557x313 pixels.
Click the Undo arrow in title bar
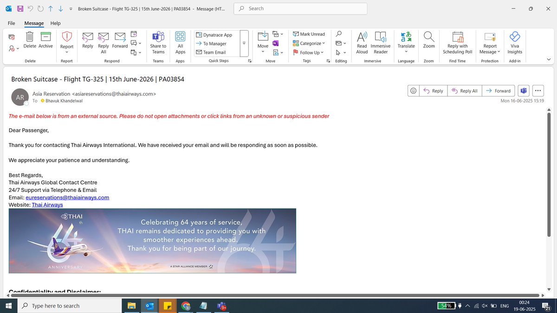tap(30, 8)
